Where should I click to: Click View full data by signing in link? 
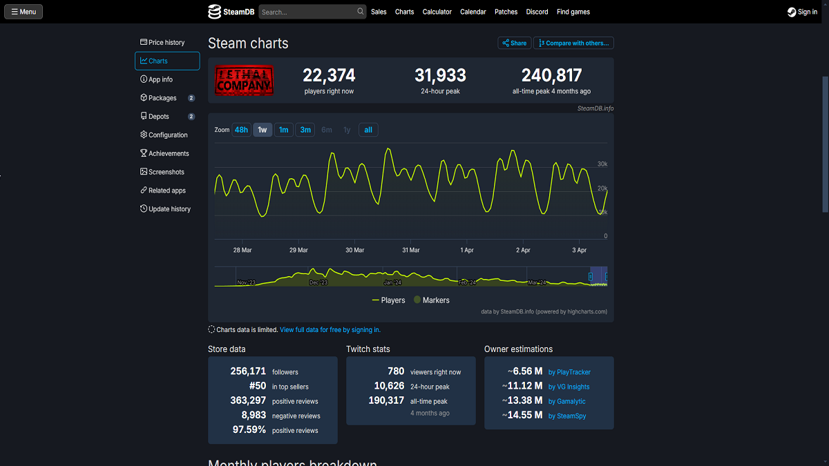tap(330, 330)
